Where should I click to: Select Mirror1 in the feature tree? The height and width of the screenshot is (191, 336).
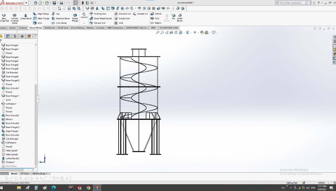[7, 119]
